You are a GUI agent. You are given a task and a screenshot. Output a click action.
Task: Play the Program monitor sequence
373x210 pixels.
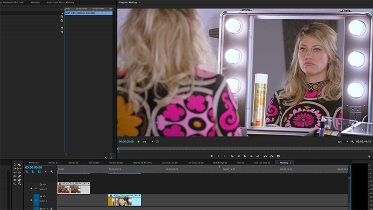(x=245, y=156)
